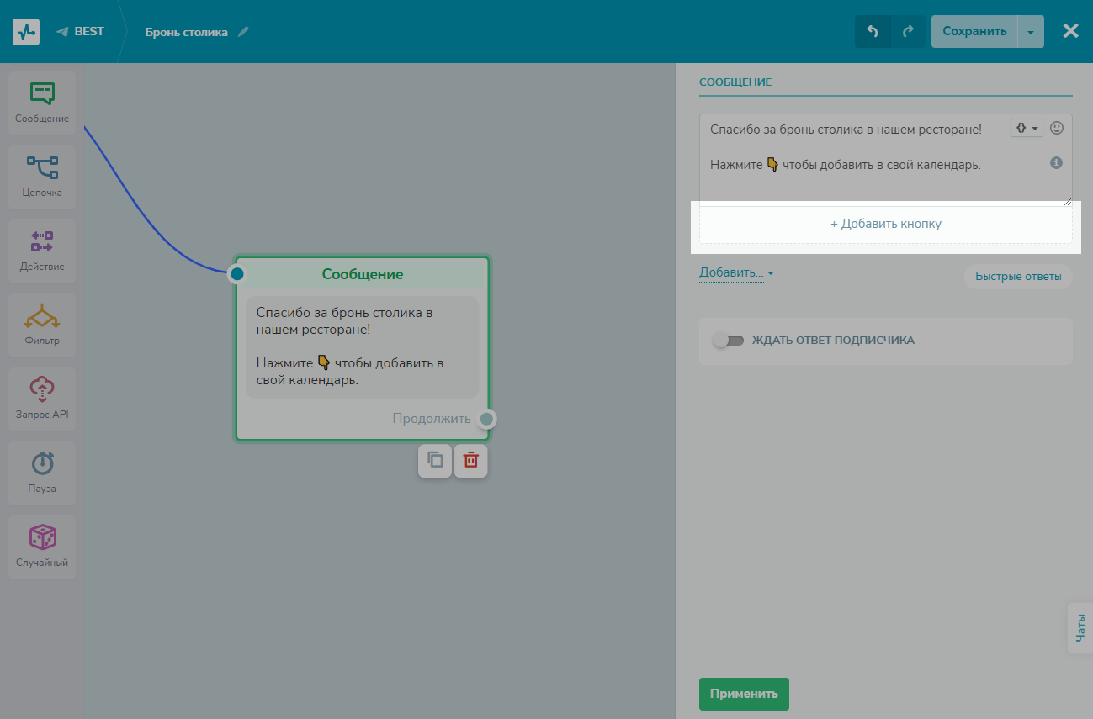Select the Chain (Цепочка) block icon
1093x719 pixels.
42,176
